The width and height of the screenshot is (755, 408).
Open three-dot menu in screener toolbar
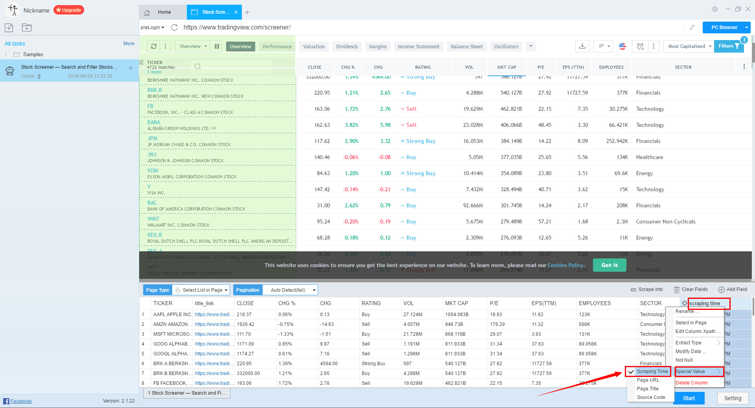click(654, 46)
